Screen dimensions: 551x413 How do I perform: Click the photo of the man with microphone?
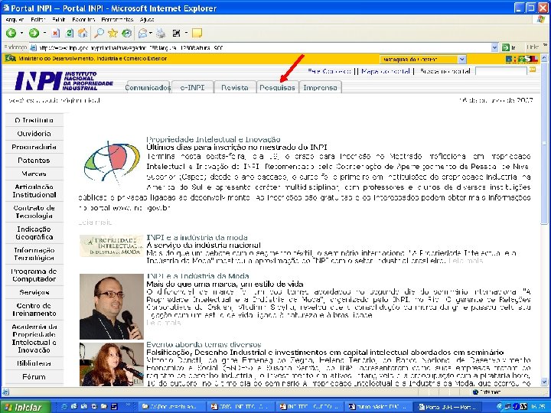(x=112, y=307)
